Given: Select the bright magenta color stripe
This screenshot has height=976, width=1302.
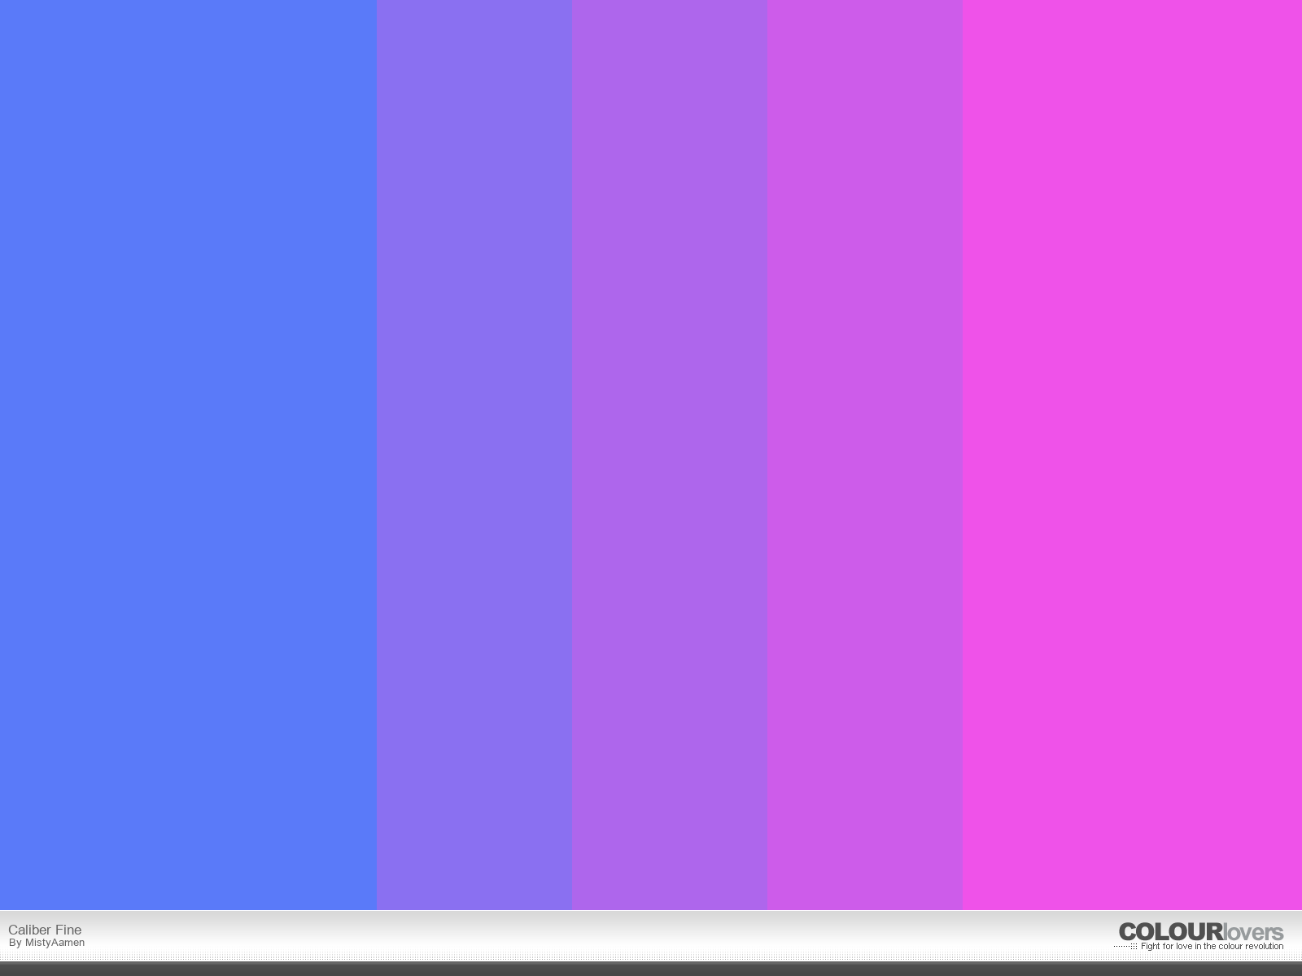Looking at the screenshot, I should point(1132,455).
